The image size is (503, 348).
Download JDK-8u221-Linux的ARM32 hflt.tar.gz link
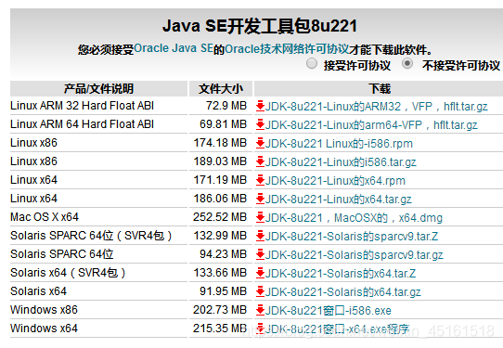click(376, 106)
